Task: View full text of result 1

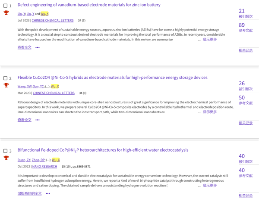Action: point(25,47)
